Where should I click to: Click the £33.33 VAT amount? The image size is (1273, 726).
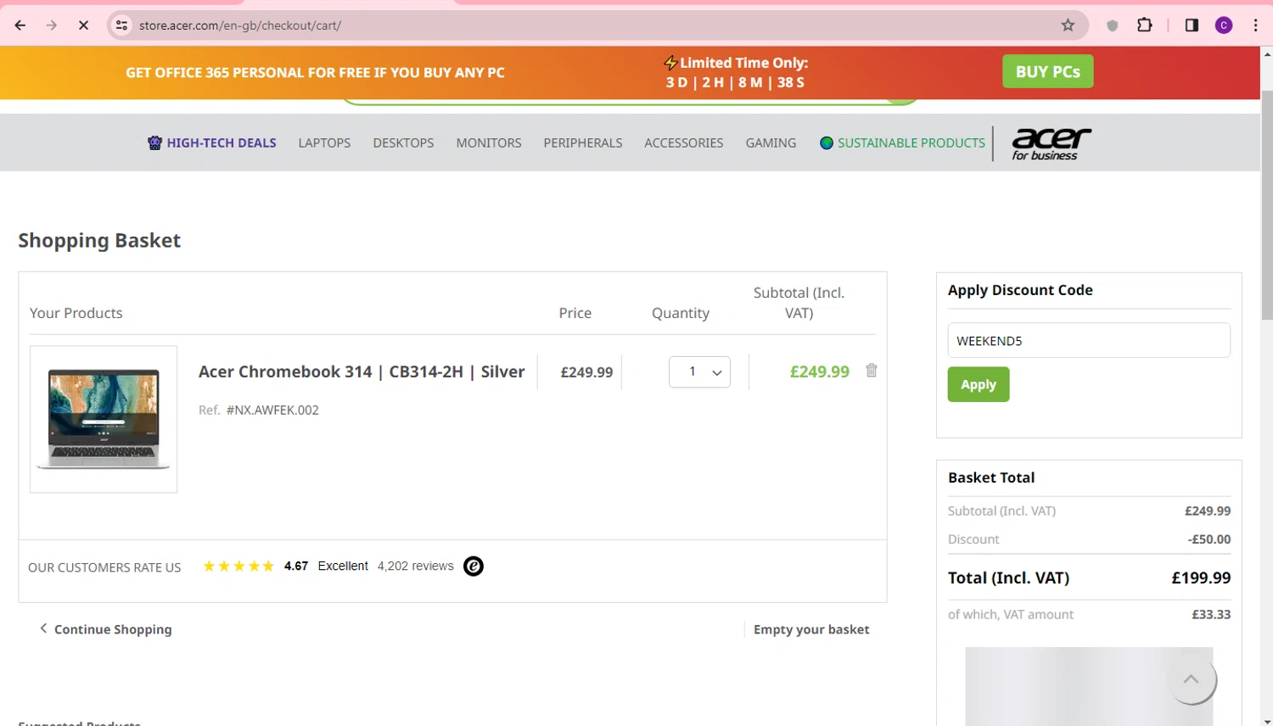tap(1211, 614)
